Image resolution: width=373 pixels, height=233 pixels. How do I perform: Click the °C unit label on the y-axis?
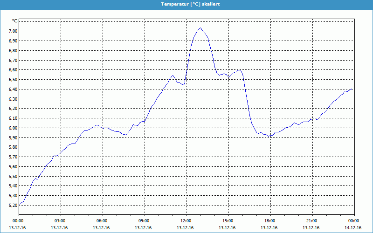point(14,21)
